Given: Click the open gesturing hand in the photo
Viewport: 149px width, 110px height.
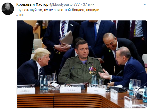Looking at the screenshot, I should pyautogui.click(x=104, y=74).
